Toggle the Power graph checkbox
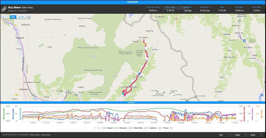 tap(171, 128)
